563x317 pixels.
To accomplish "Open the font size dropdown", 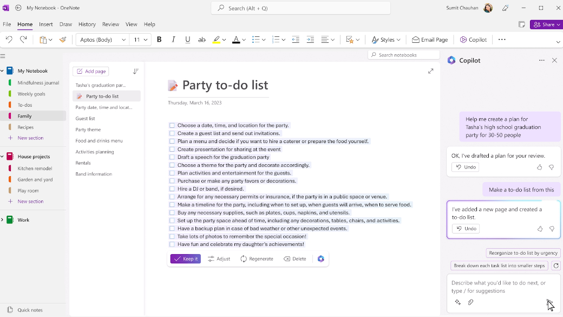I will point(140,40).
